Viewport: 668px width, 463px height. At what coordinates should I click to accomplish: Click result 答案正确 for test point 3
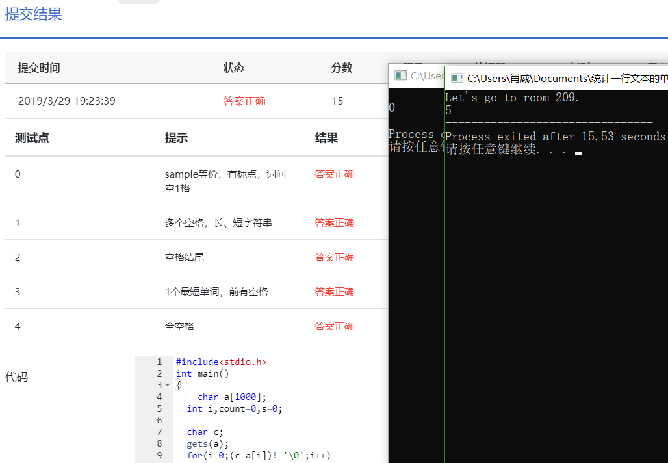(x=334, y=292)
